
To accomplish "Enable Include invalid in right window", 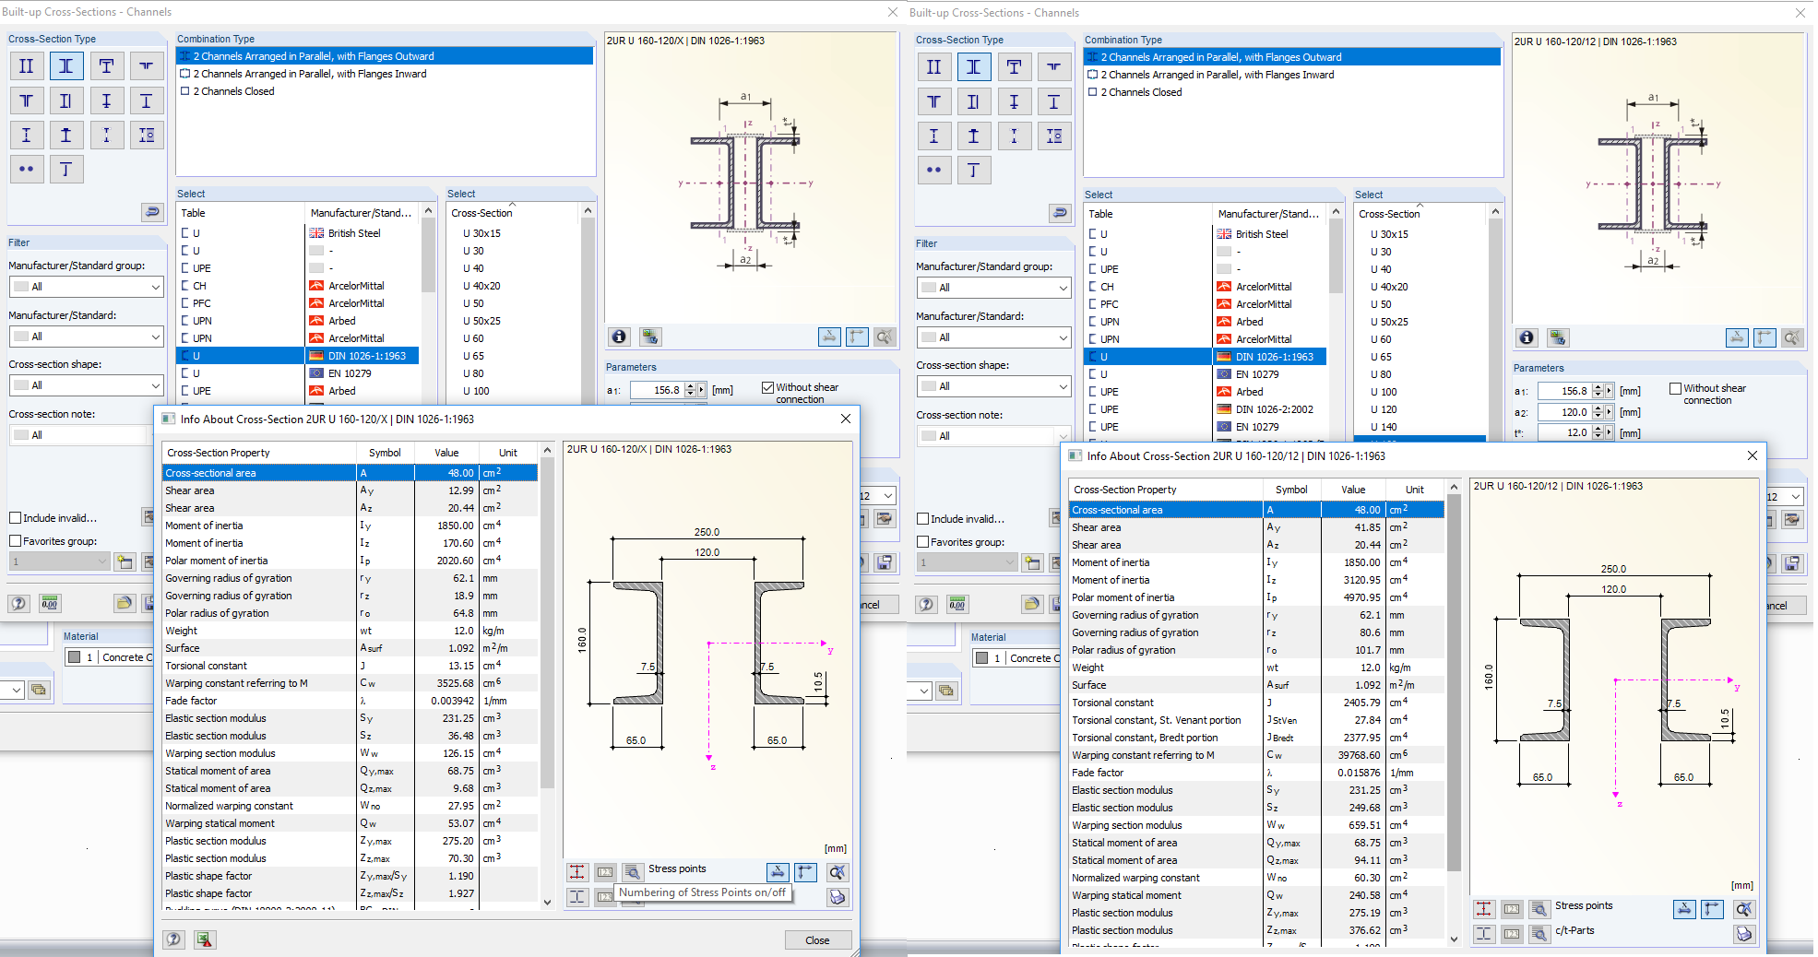I will (922, 519).
